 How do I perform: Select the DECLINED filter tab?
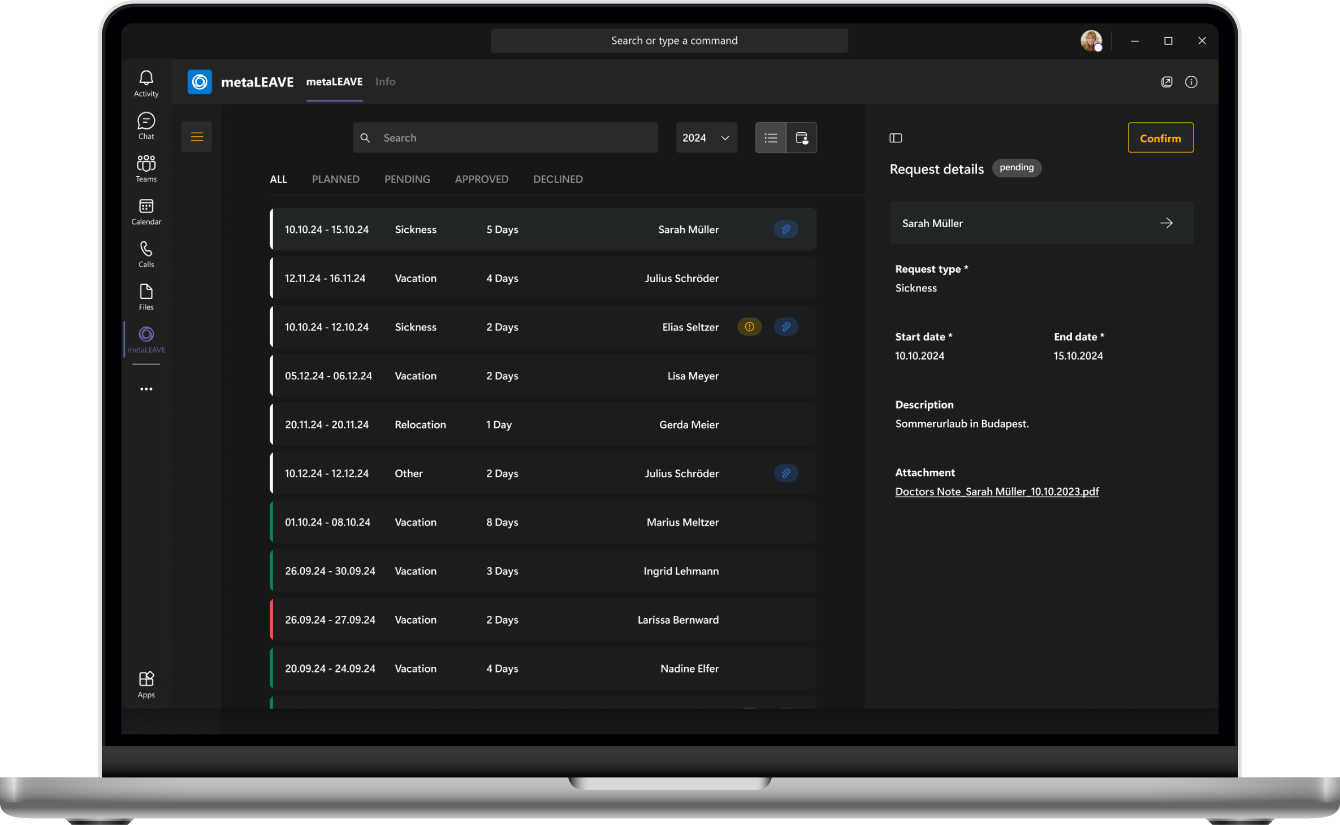click(557, 179)
